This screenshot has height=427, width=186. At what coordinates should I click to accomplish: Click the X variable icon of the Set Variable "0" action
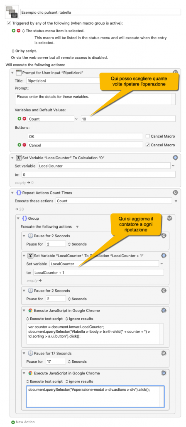tap(18, 158)
